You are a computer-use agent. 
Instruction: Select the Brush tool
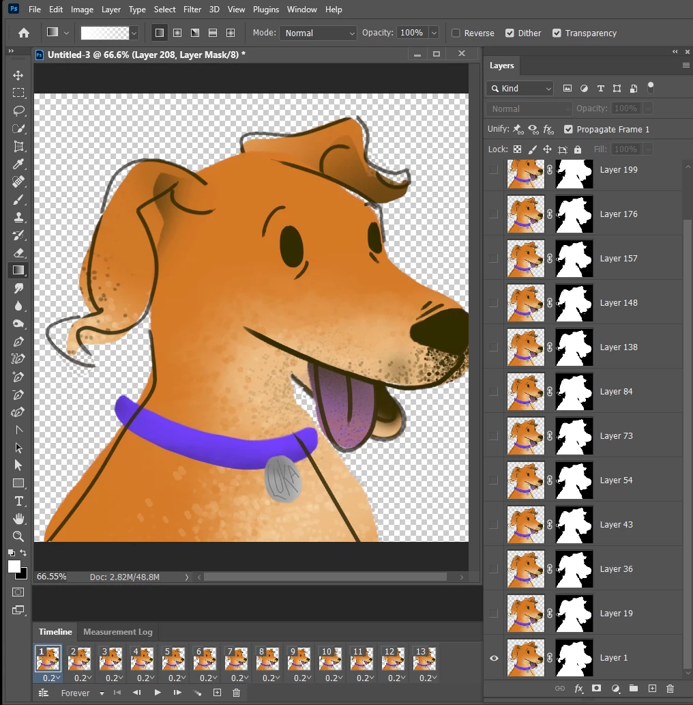click(x=18, y=200)
